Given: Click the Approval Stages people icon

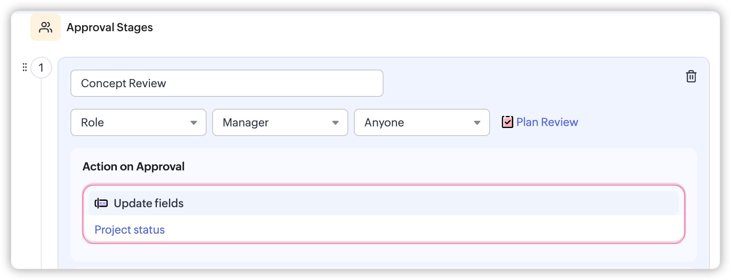Looking at the screenshot, I should [x=46, y=27].
